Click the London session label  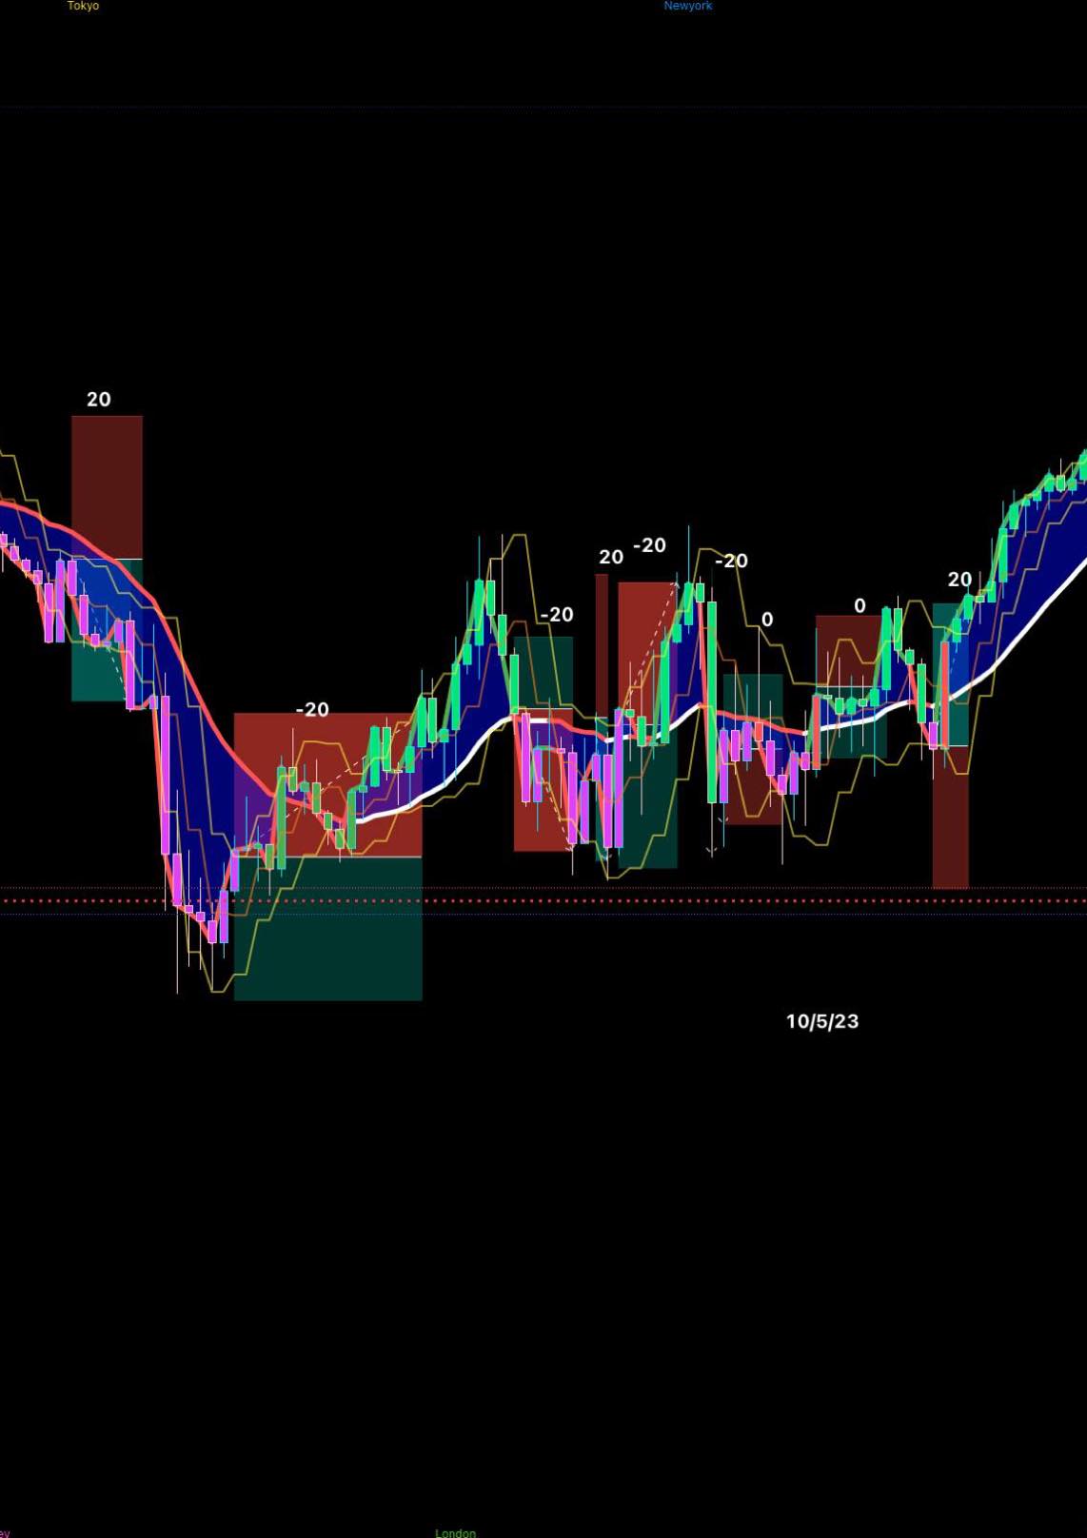[455, 1532]
